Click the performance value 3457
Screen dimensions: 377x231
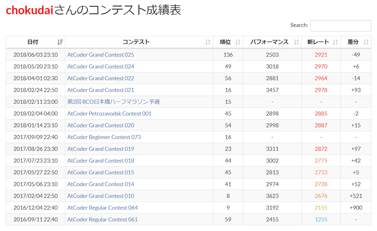coord(272,90)
